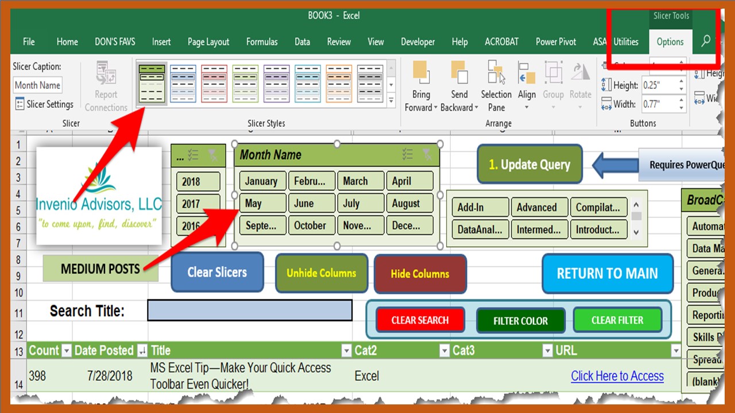Image resolution: width=735 pixels, height=413 pixels.
Task: Click the blue left arrow shape
Action: [615, 165]
